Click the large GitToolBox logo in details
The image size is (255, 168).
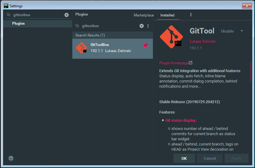pyautogui.click(x=171, y=37)
